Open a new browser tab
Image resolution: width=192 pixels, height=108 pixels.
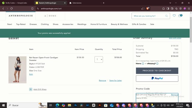[x=103, y=3]
